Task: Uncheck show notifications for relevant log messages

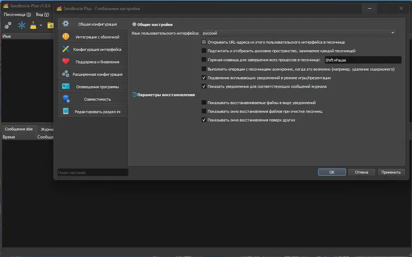Action: [x=204, y=86]
